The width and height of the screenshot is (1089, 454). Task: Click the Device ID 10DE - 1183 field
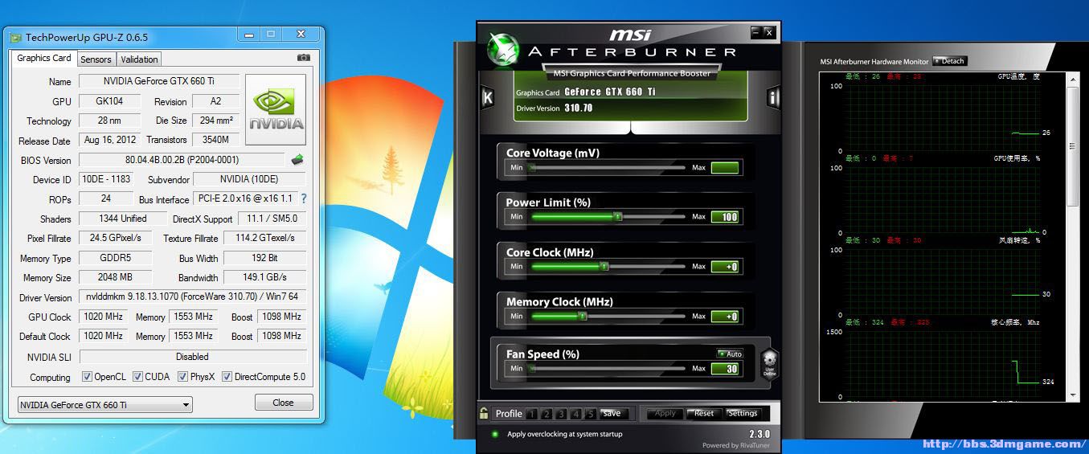point(105,179)
